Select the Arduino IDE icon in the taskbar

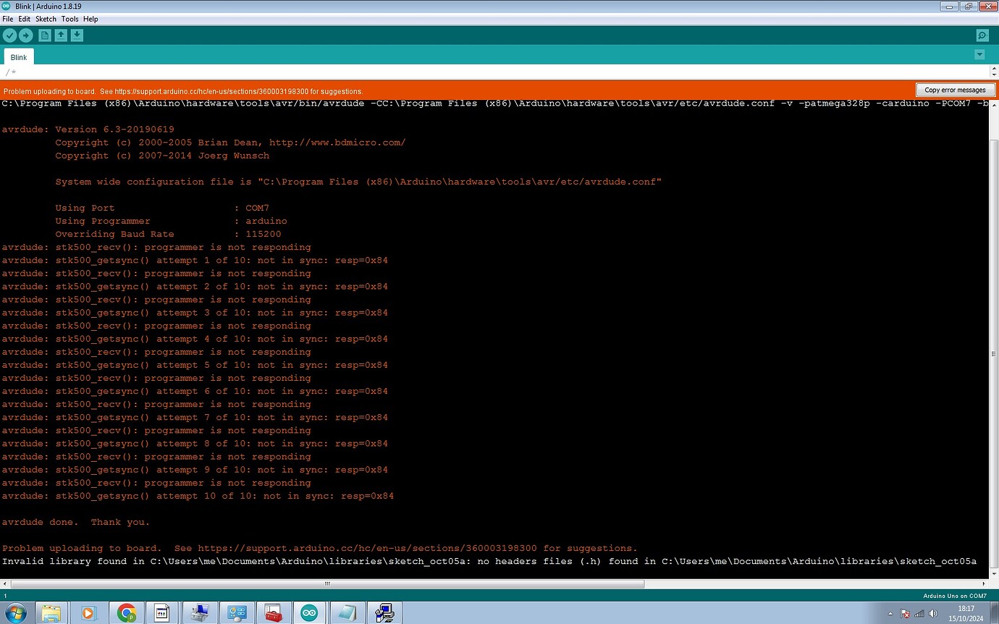310,612
